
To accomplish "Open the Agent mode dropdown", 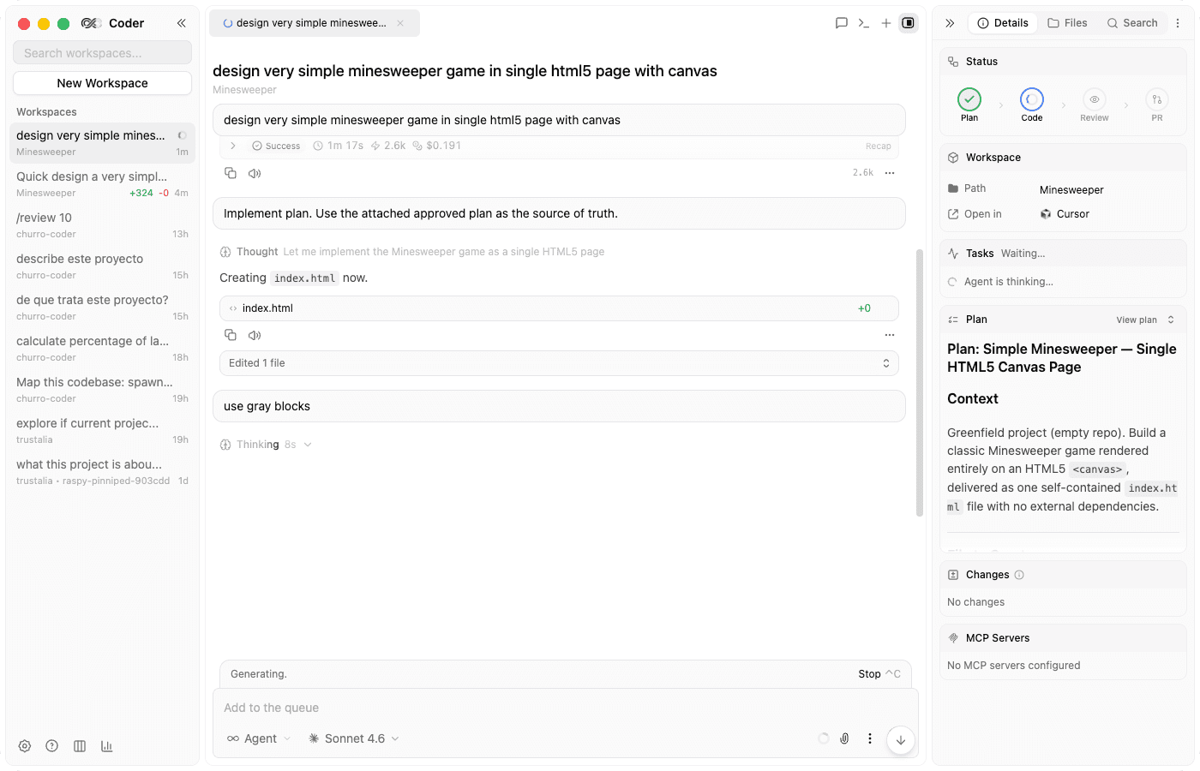I will tap(259, 738).
